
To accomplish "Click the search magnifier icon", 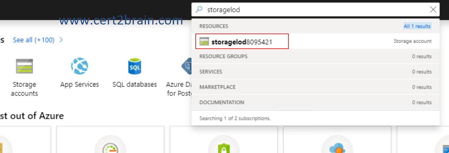I will pos(199,10).
